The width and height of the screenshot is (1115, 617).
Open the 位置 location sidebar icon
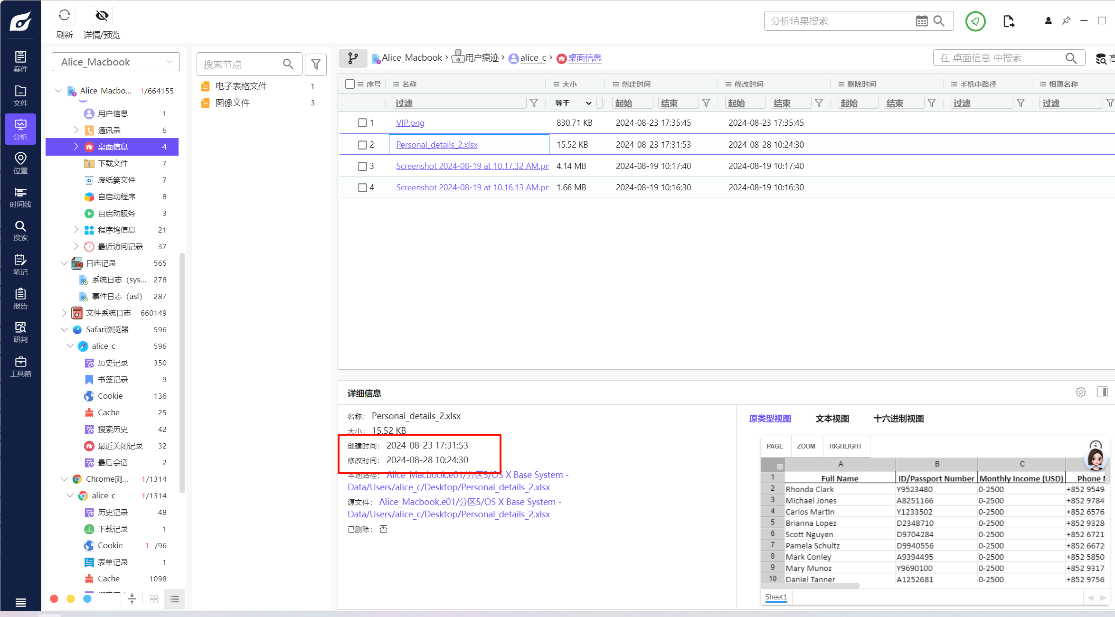pyautogui.click(x=20, y=163)
